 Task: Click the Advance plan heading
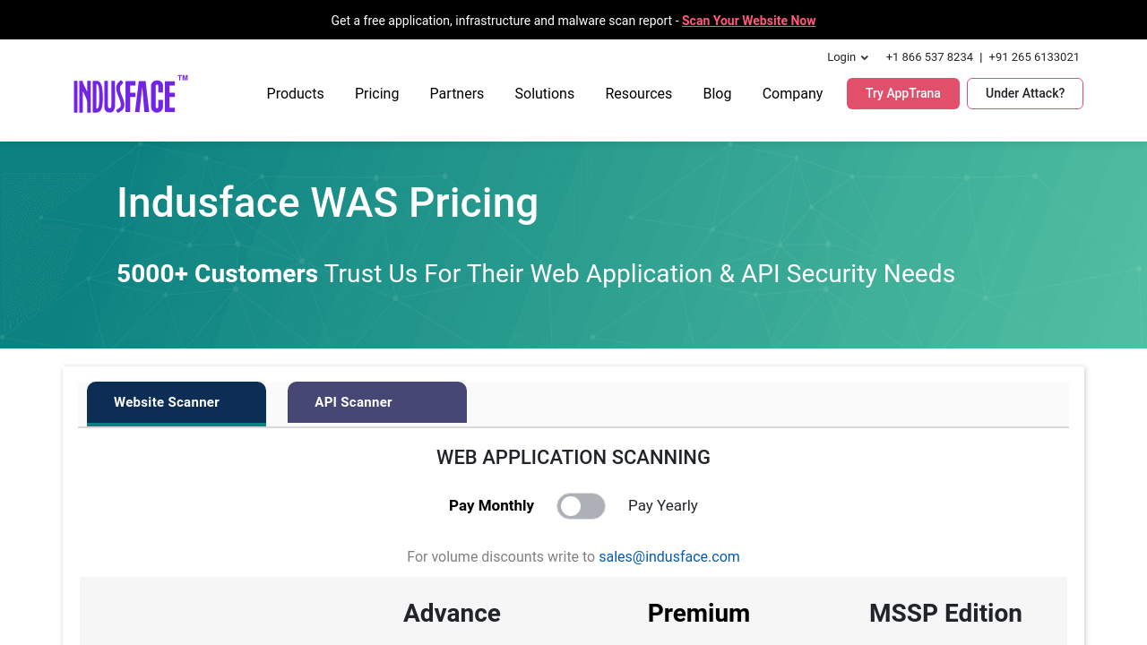pyautogui.click(x=452, y=614)
